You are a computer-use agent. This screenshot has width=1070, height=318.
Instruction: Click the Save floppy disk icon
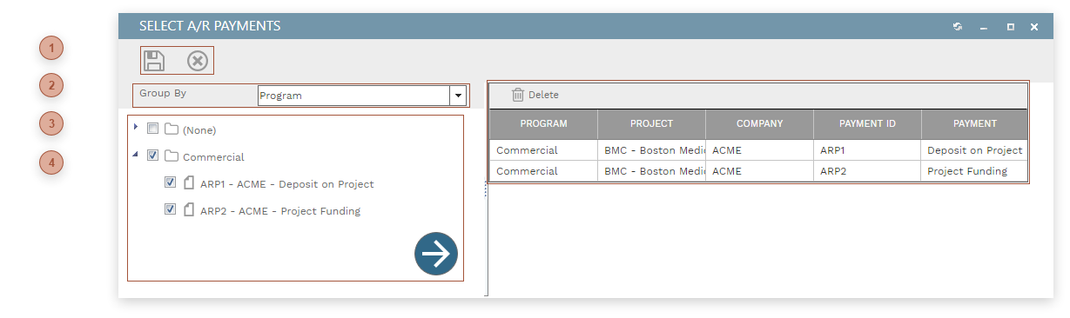click(x=154, y=61)
